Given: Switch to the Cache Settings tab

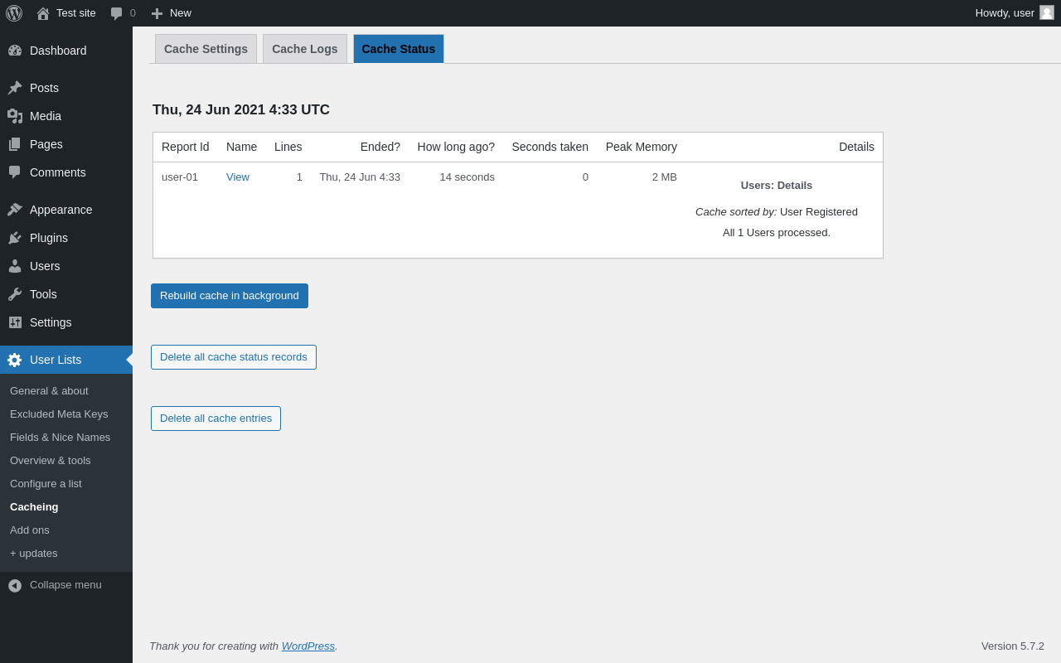Looking at the screenshot, I should 206,49.
